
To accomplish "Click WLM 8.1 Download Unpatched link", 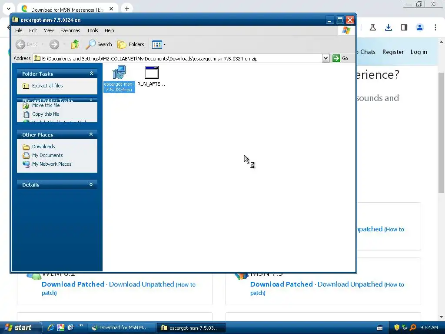I will click(141, 284).
